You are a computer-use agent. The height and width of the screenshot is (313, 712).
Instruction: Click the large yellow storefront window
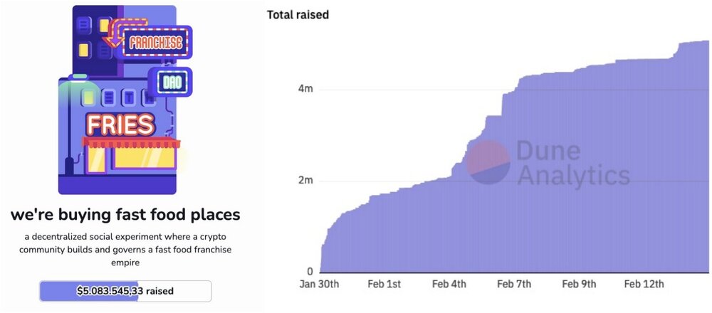point(145,158)
